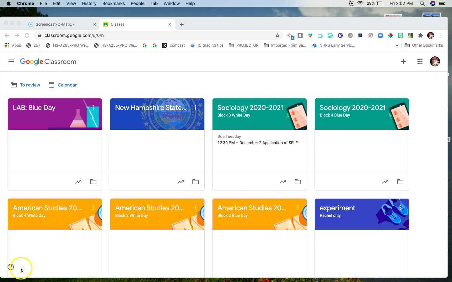Click the plus icon to create or join class
The width and height of the screenshot is (452, 282).
(404, 61)
